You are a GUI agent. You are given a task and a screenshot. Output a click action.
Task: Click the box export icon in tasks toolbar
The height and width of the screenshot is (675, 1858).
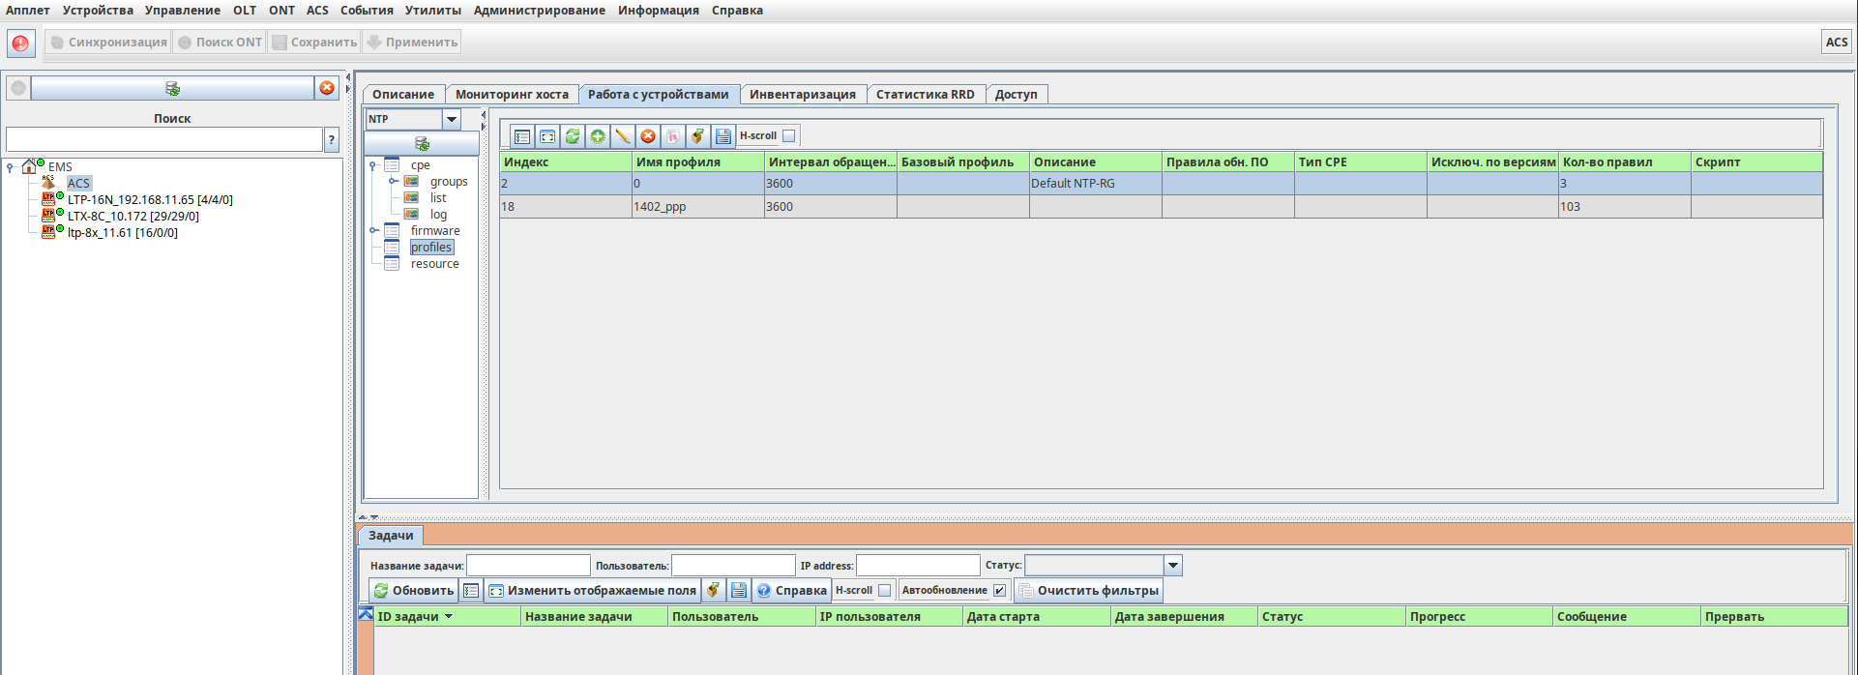click(713, 590)
